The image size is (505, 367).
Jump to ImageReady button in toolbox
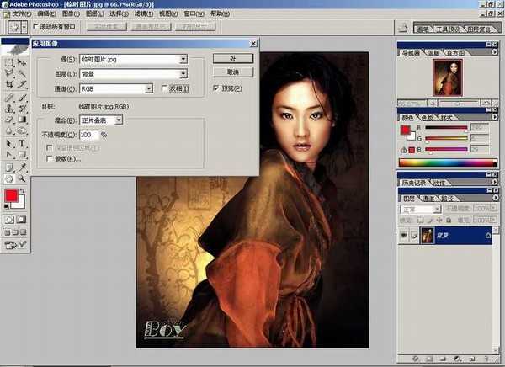pyautogui.click(x=15, y=245)
